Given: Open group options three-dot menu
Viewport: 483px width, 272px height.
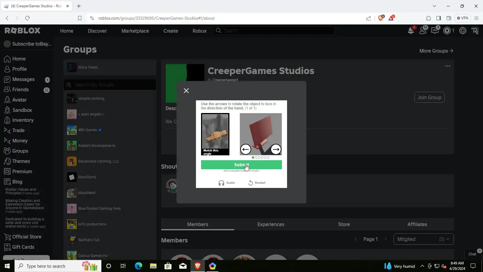Looking at the screenshot, I should point(448,66).
